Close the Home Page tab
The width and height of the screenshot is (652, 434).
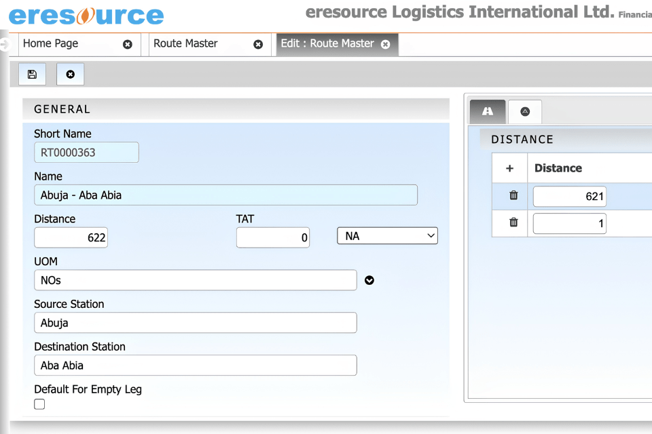(128, 45)
